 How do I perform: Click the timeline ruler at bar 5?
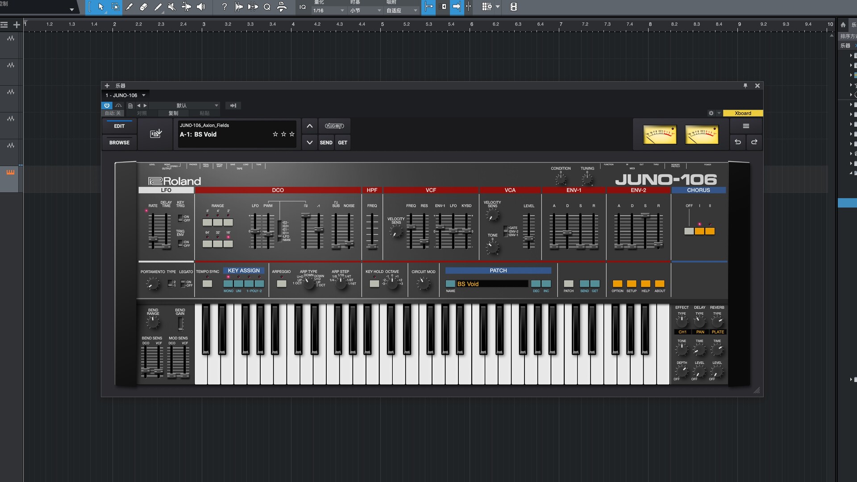382,25
